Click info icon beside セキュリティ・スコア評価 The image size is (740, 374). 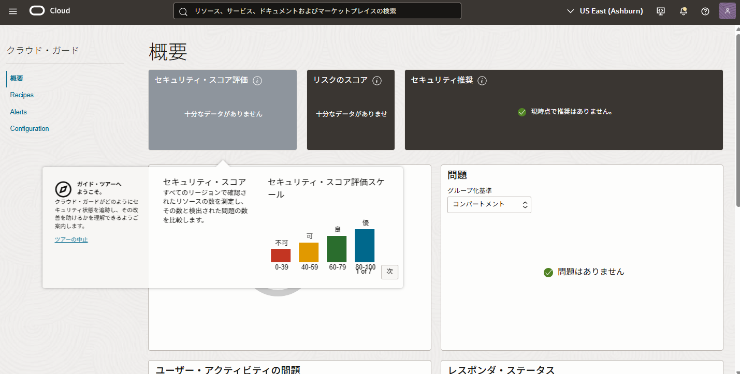[x=257, y=81]
